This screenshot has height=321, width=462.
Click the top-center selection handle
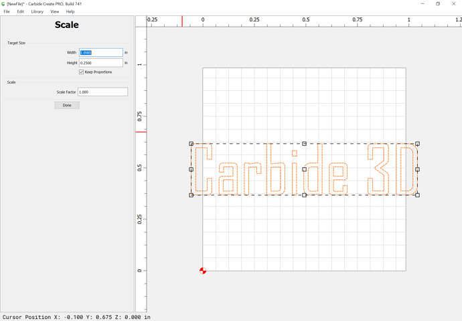click(305, 144)
